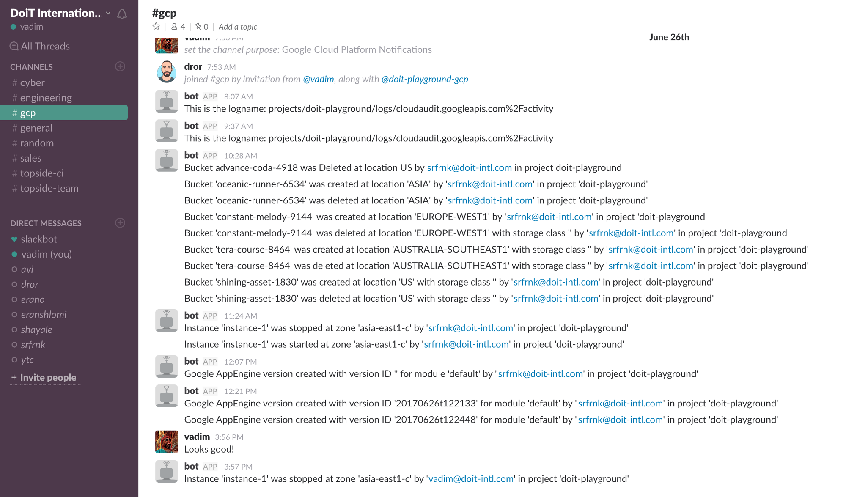Open direct message with eranshlomi
The width and height of the screenshot is (846, 497).
tap(44, 314)
